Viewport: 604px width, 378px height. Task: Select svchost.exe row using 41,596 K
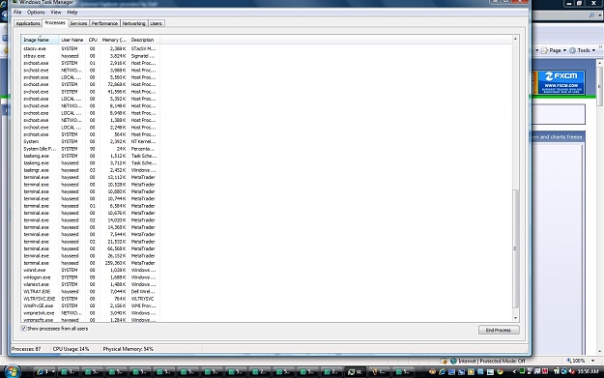(90, 92)
